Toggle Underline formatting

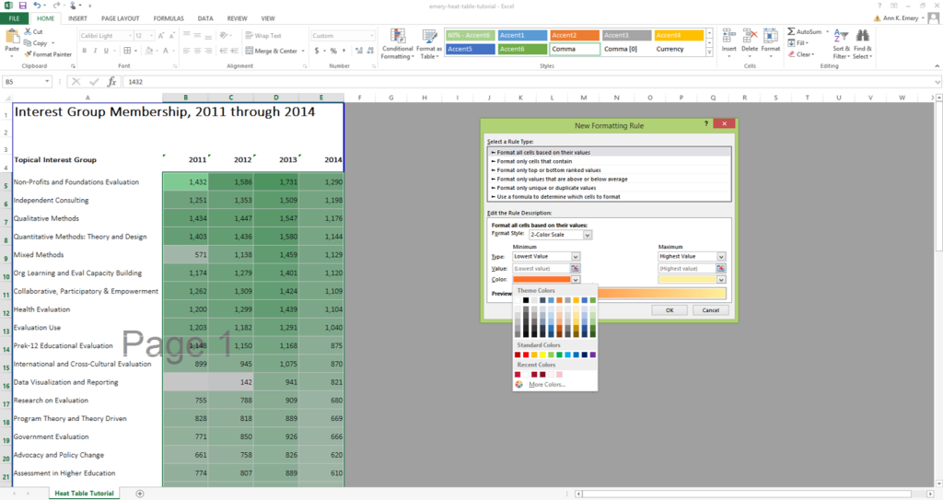[x=106, y=51]
